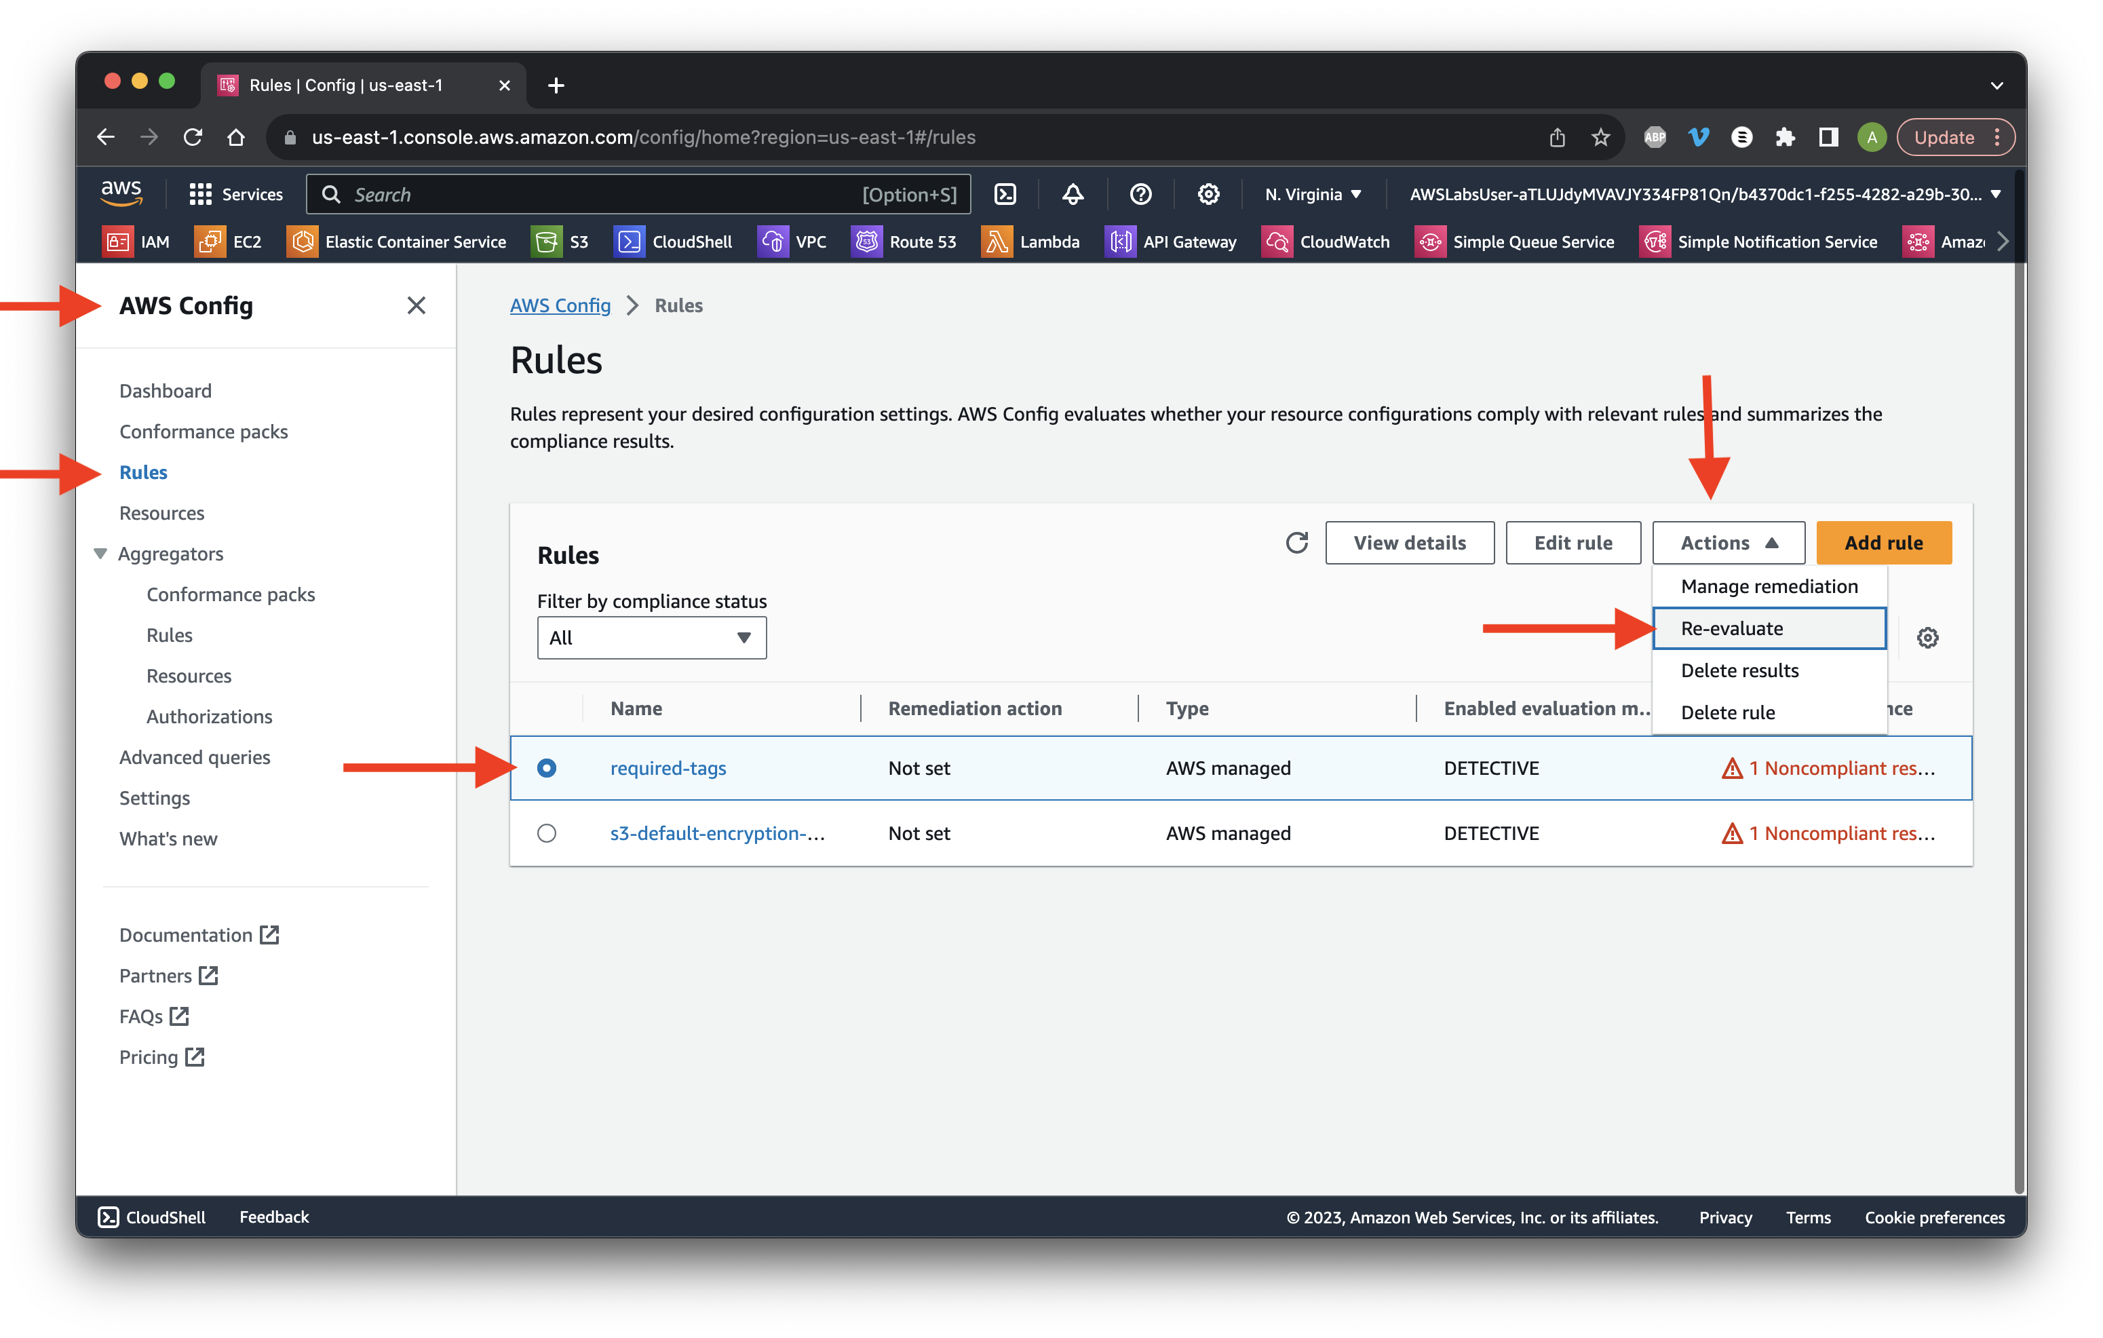Go to the browser home page

pyautogui.click(x=236, y=137)
